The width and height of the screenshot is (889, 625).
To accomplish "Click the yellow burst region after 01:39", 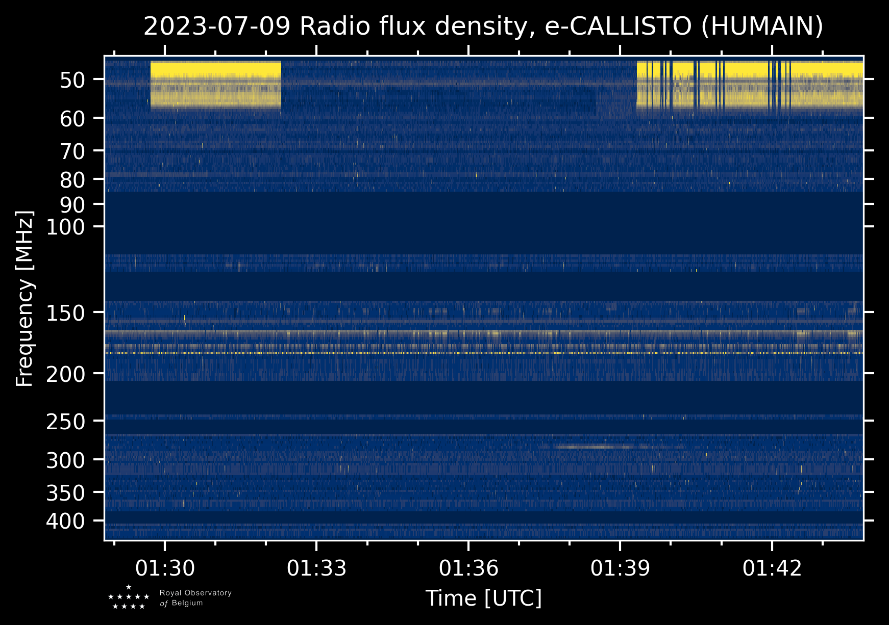I will [x=750, y=86].
